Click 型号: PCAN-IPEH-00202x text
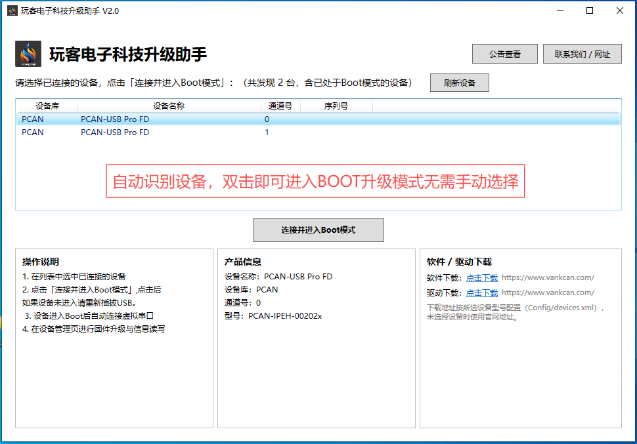The height and width of the screenshot is (444, 637). 273,315
